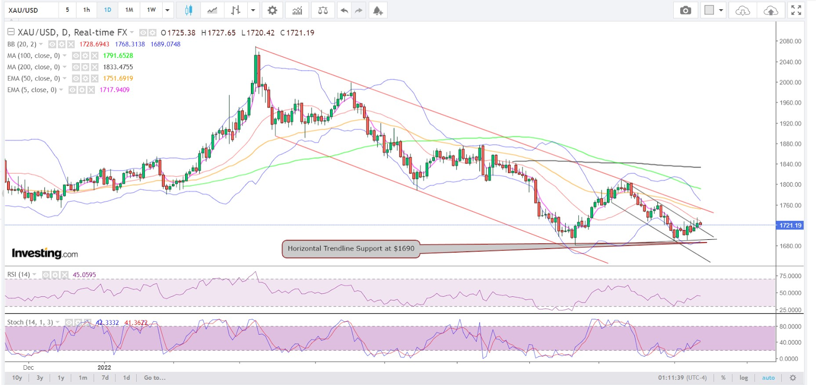This screenshot has width=816, height=385.
Task: Expand Stoch (14, 1, 3) dropdown arrow
Action: (58, 322)
